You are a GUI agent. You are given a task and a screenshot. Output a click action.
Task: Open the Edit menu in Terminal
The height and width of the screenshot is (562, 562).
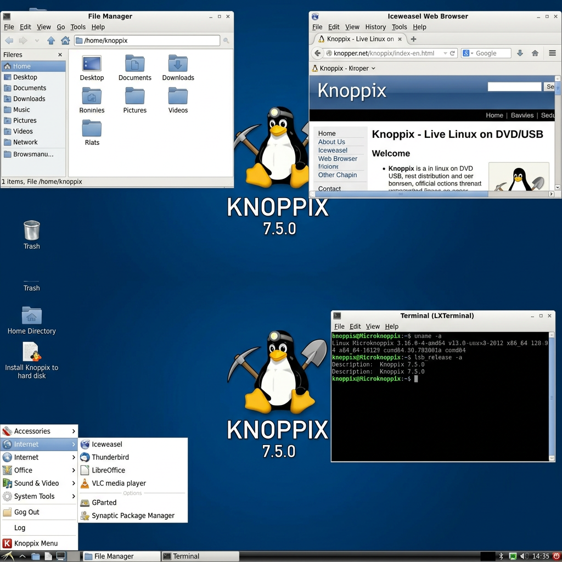pos(355,327)
